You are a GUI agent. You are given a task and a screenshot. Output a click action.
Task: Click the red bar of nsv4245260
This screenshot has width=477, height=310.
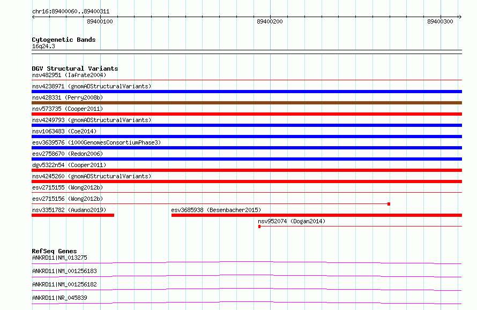pos(247,182)
